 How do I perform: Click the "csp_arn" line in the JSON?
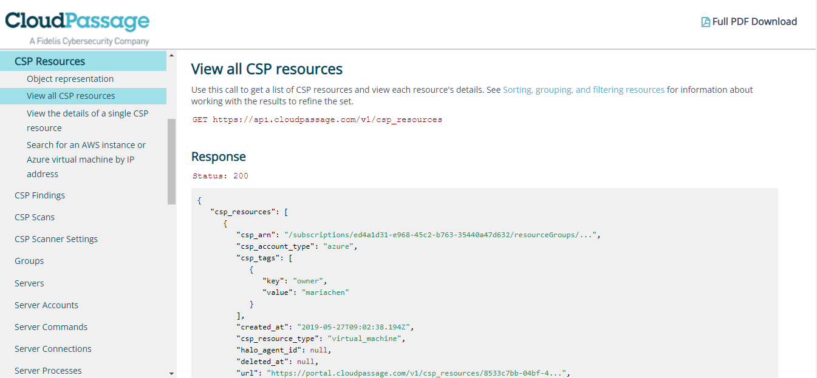[x=419, y=235]
